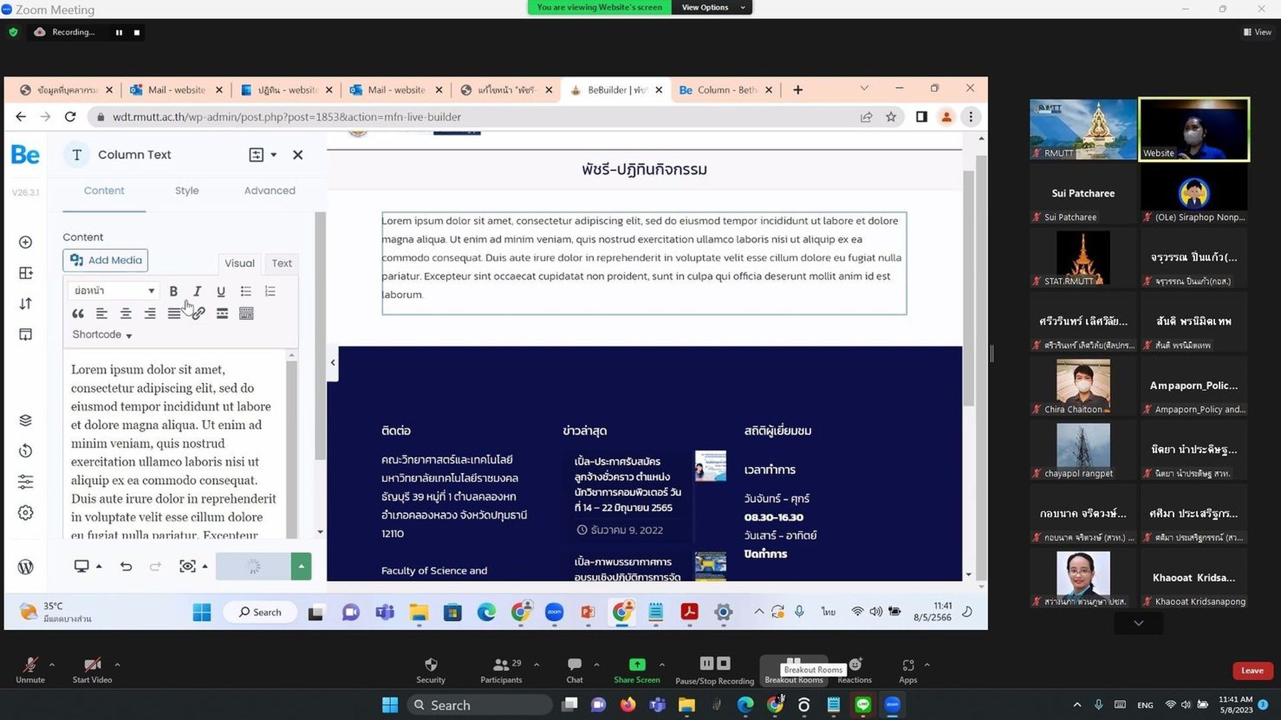Click into the Lorem ipsum editor text area

(x=175, y=447)
